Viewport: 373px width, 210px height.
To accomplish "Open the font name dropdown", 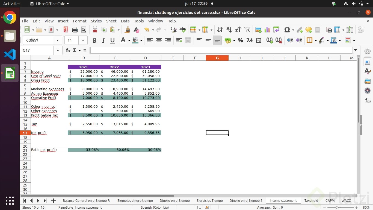I will coord(58,40).
